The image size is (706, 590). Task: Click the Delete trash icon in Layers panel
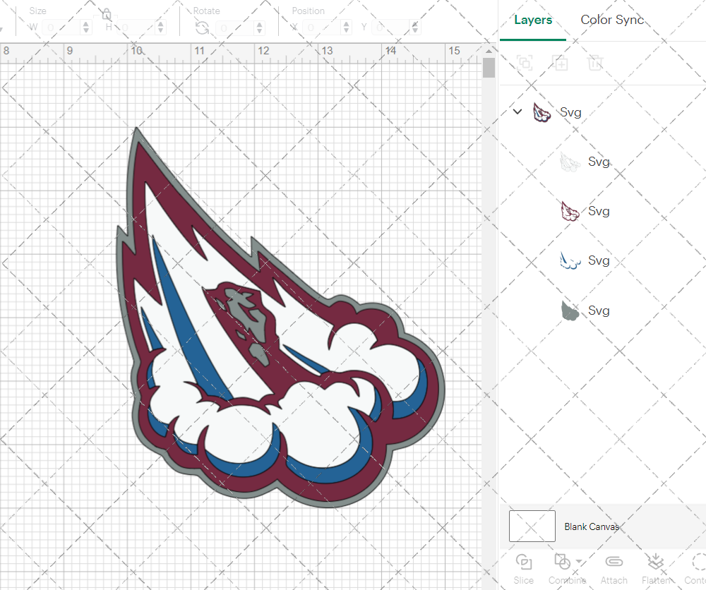pyautogui.click(x=595, y=63)
